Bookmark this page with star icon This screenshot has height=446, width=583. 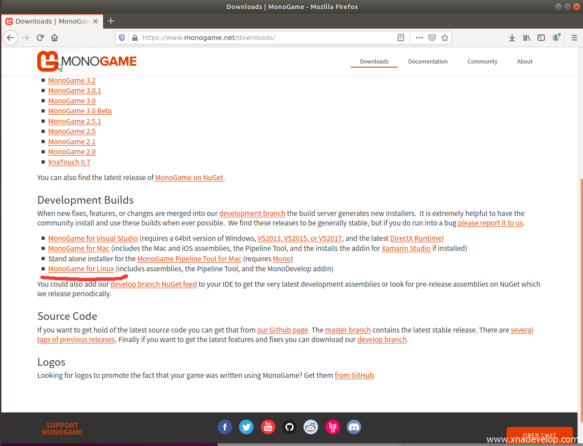coord(445,38)
